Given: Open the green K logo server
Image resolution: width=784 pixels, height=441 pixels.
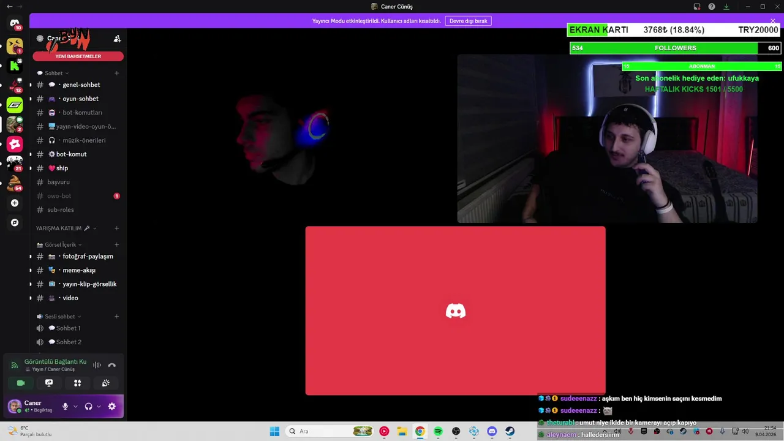Looking at the screenshot, I should point(15,66).
